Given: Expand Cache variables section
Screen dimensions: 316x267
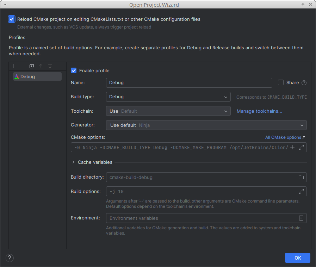Looking at the screenshot, I should click(x=73, y=162).
